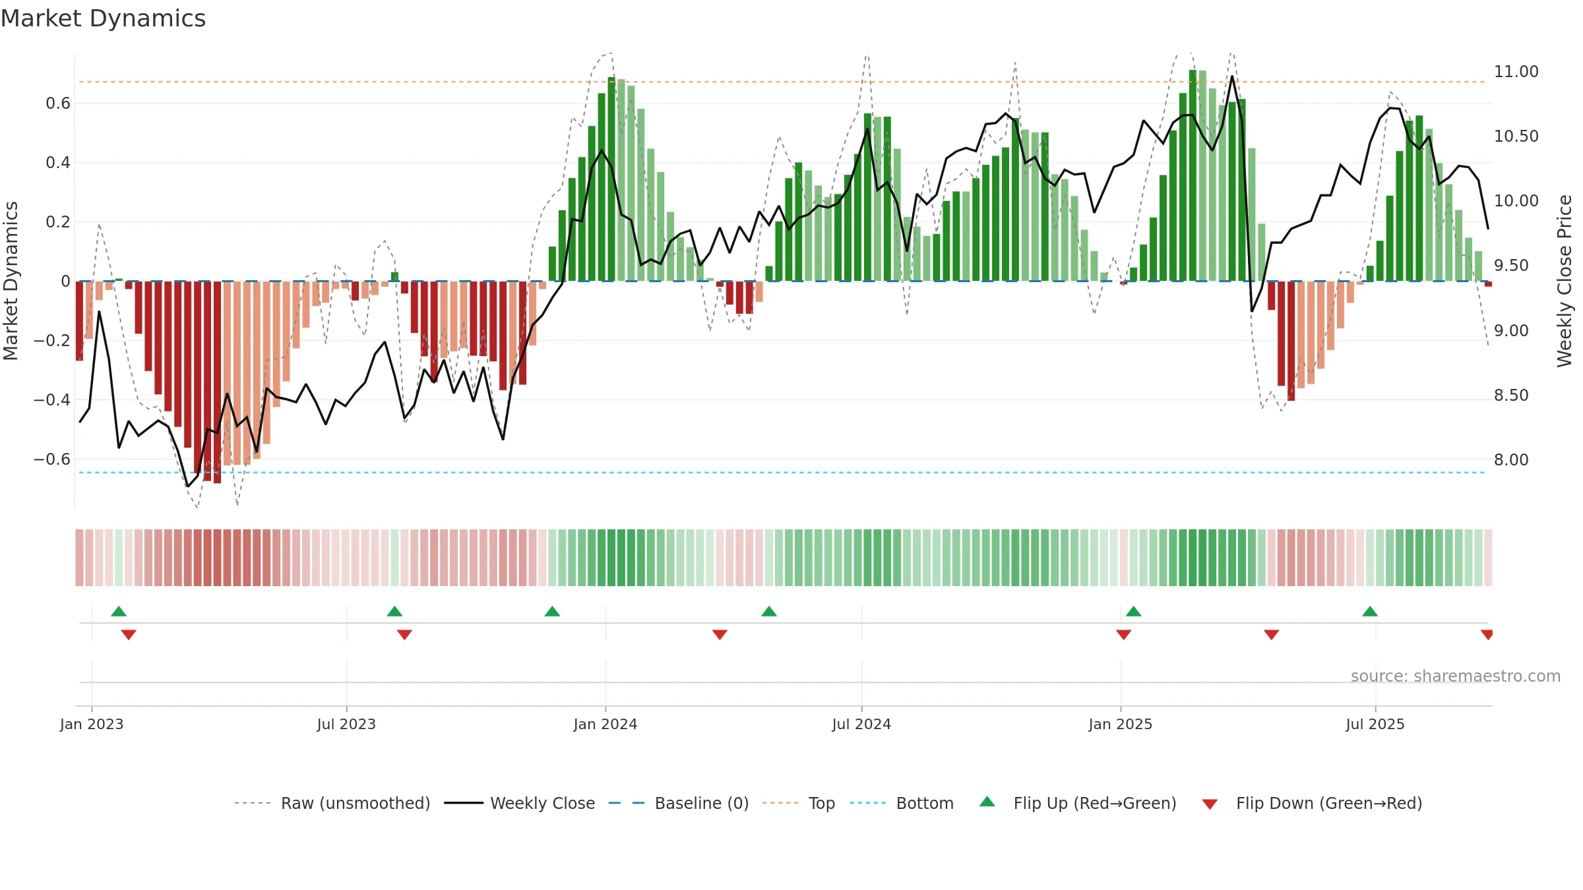This screenshot has width=1583, height=890.
Task: Select the flip-down marker after Jul 2023
Action: [x=404, y=634]
